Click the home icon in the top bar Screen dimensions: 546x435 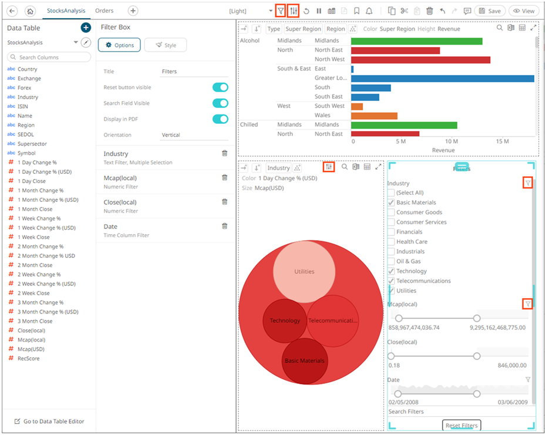[31, 11]
